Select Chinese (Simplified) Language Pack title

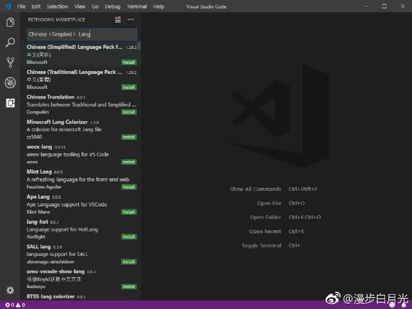(75, 47)
